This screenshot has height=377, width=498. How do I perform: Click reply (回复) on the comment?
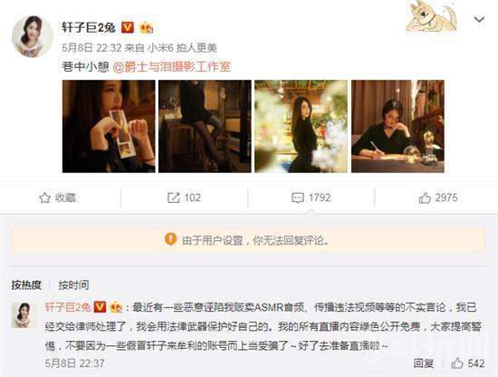tap(424, 363)
